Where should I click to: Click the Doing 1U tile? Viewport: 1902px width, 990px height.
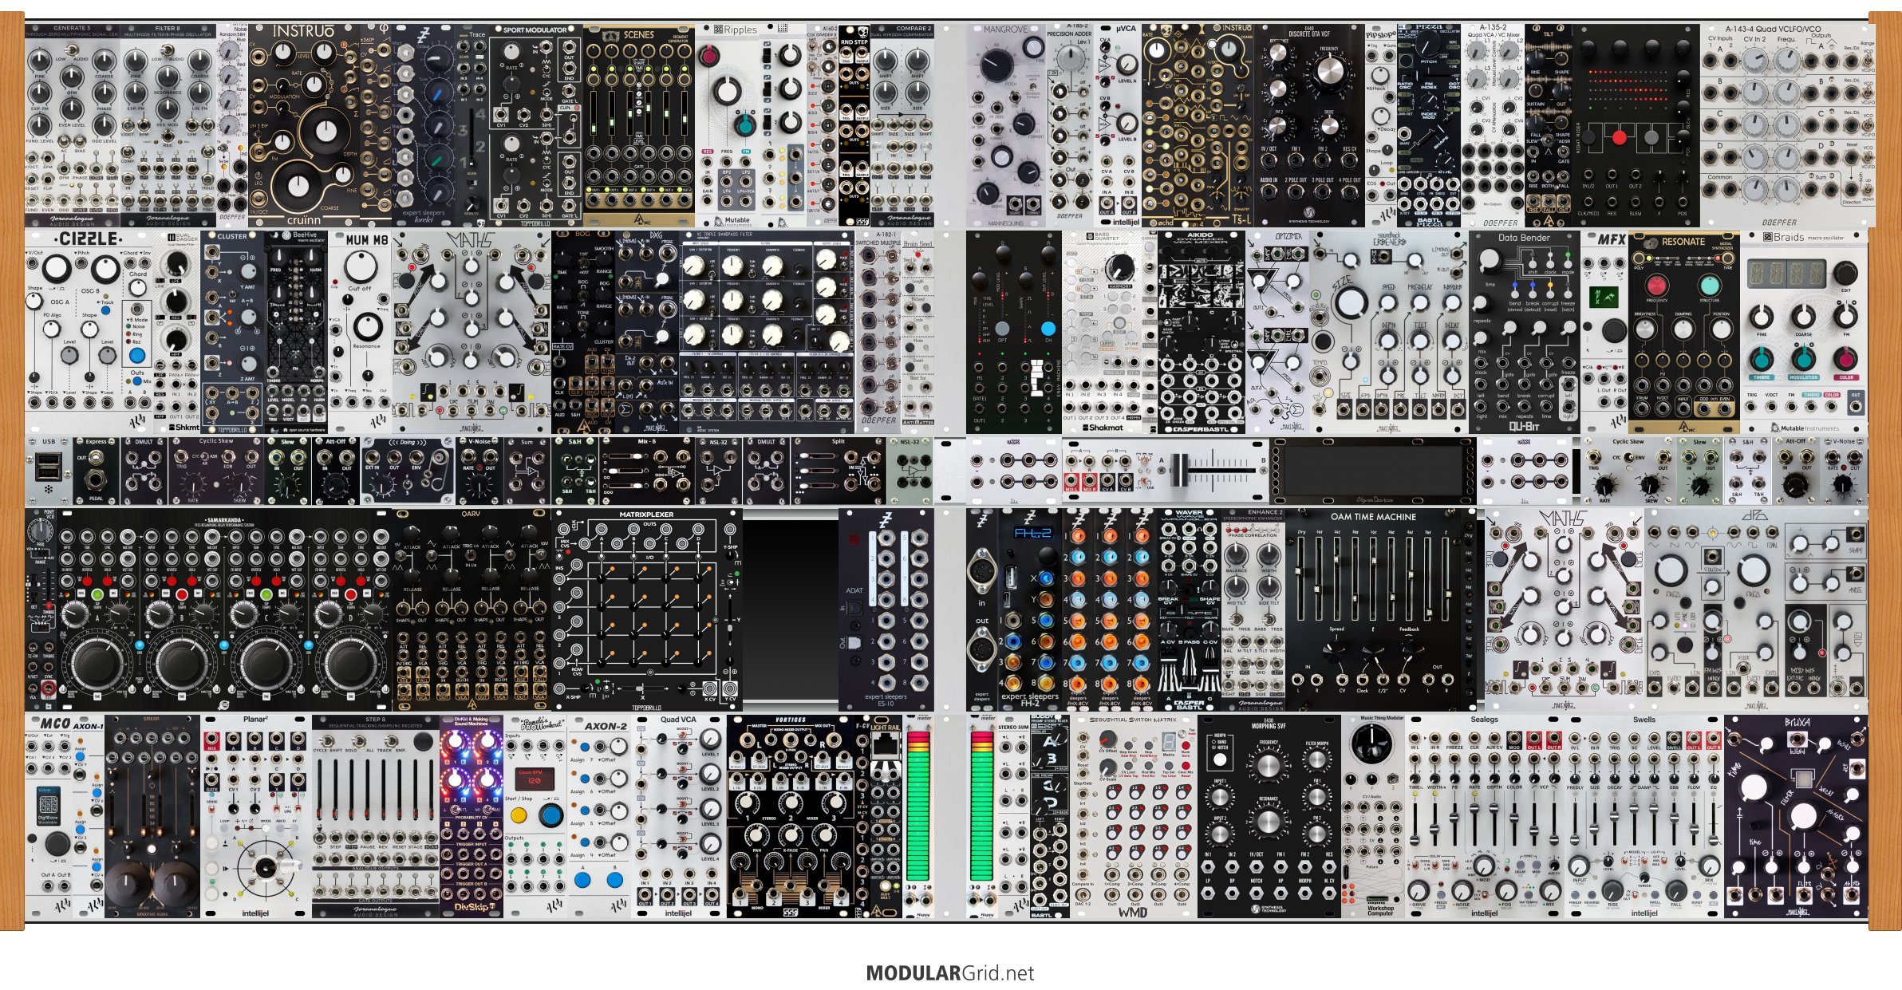pos(408,471)
